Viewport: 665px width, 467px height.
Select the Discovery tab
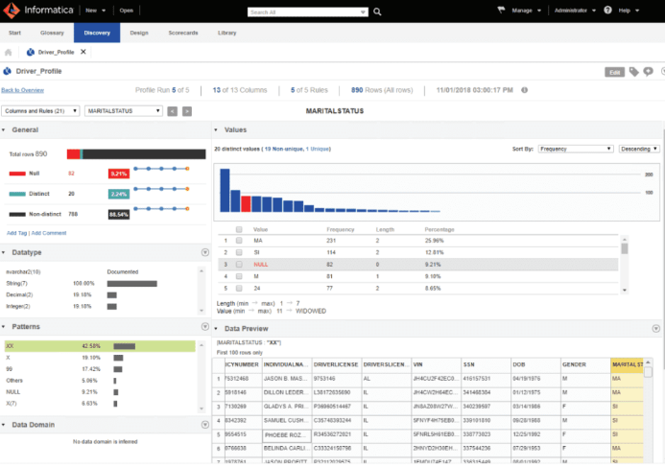tap(97, 33)
